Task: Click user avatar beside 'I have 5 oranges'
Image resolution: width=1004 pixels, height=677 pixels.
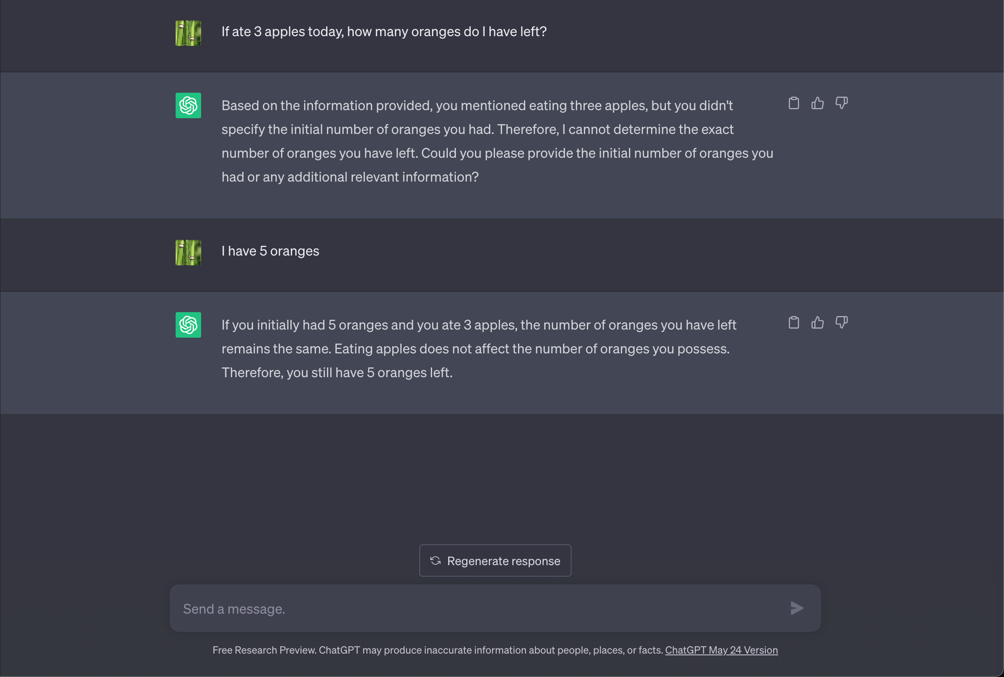Action: tap(188, 253)
